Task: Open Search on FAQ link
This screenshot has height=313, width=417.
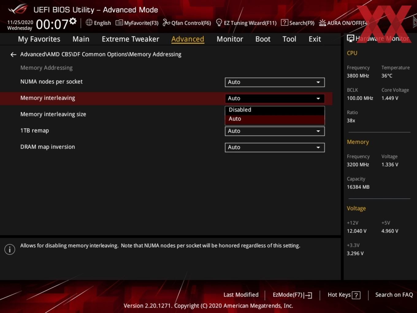Action: click(x=394, y=295)
